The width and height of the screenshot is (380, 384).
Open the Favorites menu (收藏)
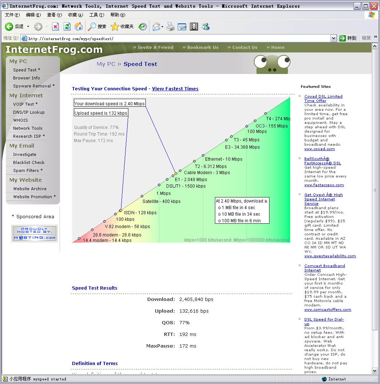tap(76, 15)
